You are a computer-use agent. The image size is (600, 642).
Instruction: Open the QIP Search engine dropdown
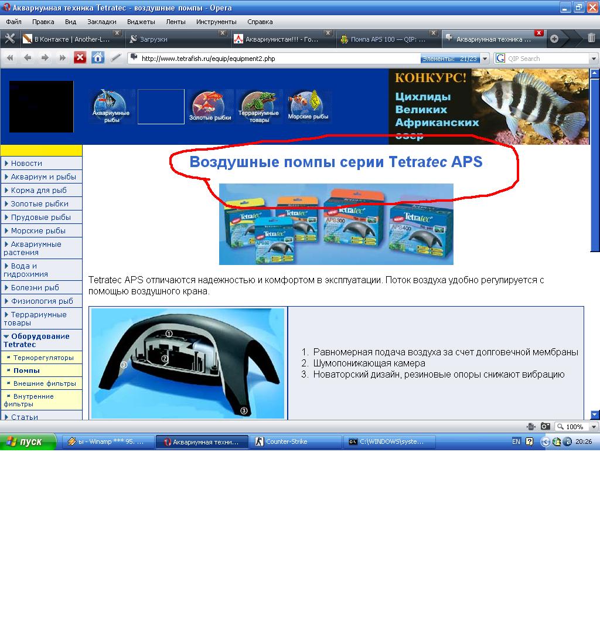pos(594,59)
